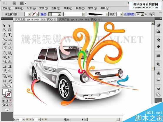Open stroke color dropdown in control bar
The width and height of the screenshot is (163, 122).
(37, 14)
